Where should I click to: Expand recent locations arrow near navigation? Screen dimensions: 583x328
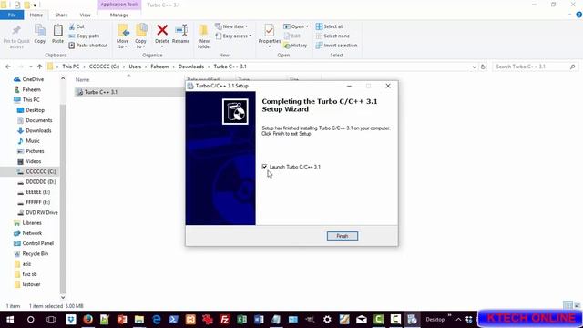click(x=30, y=67)
